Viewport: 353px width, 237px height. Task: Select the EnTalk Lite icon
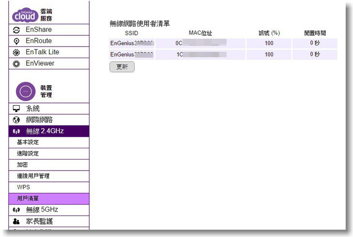coord(16,52)
